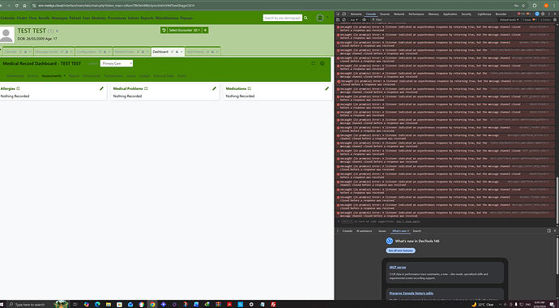Toggle the console sidebar icon
The image size is (559, 308).
click(339, 19)
